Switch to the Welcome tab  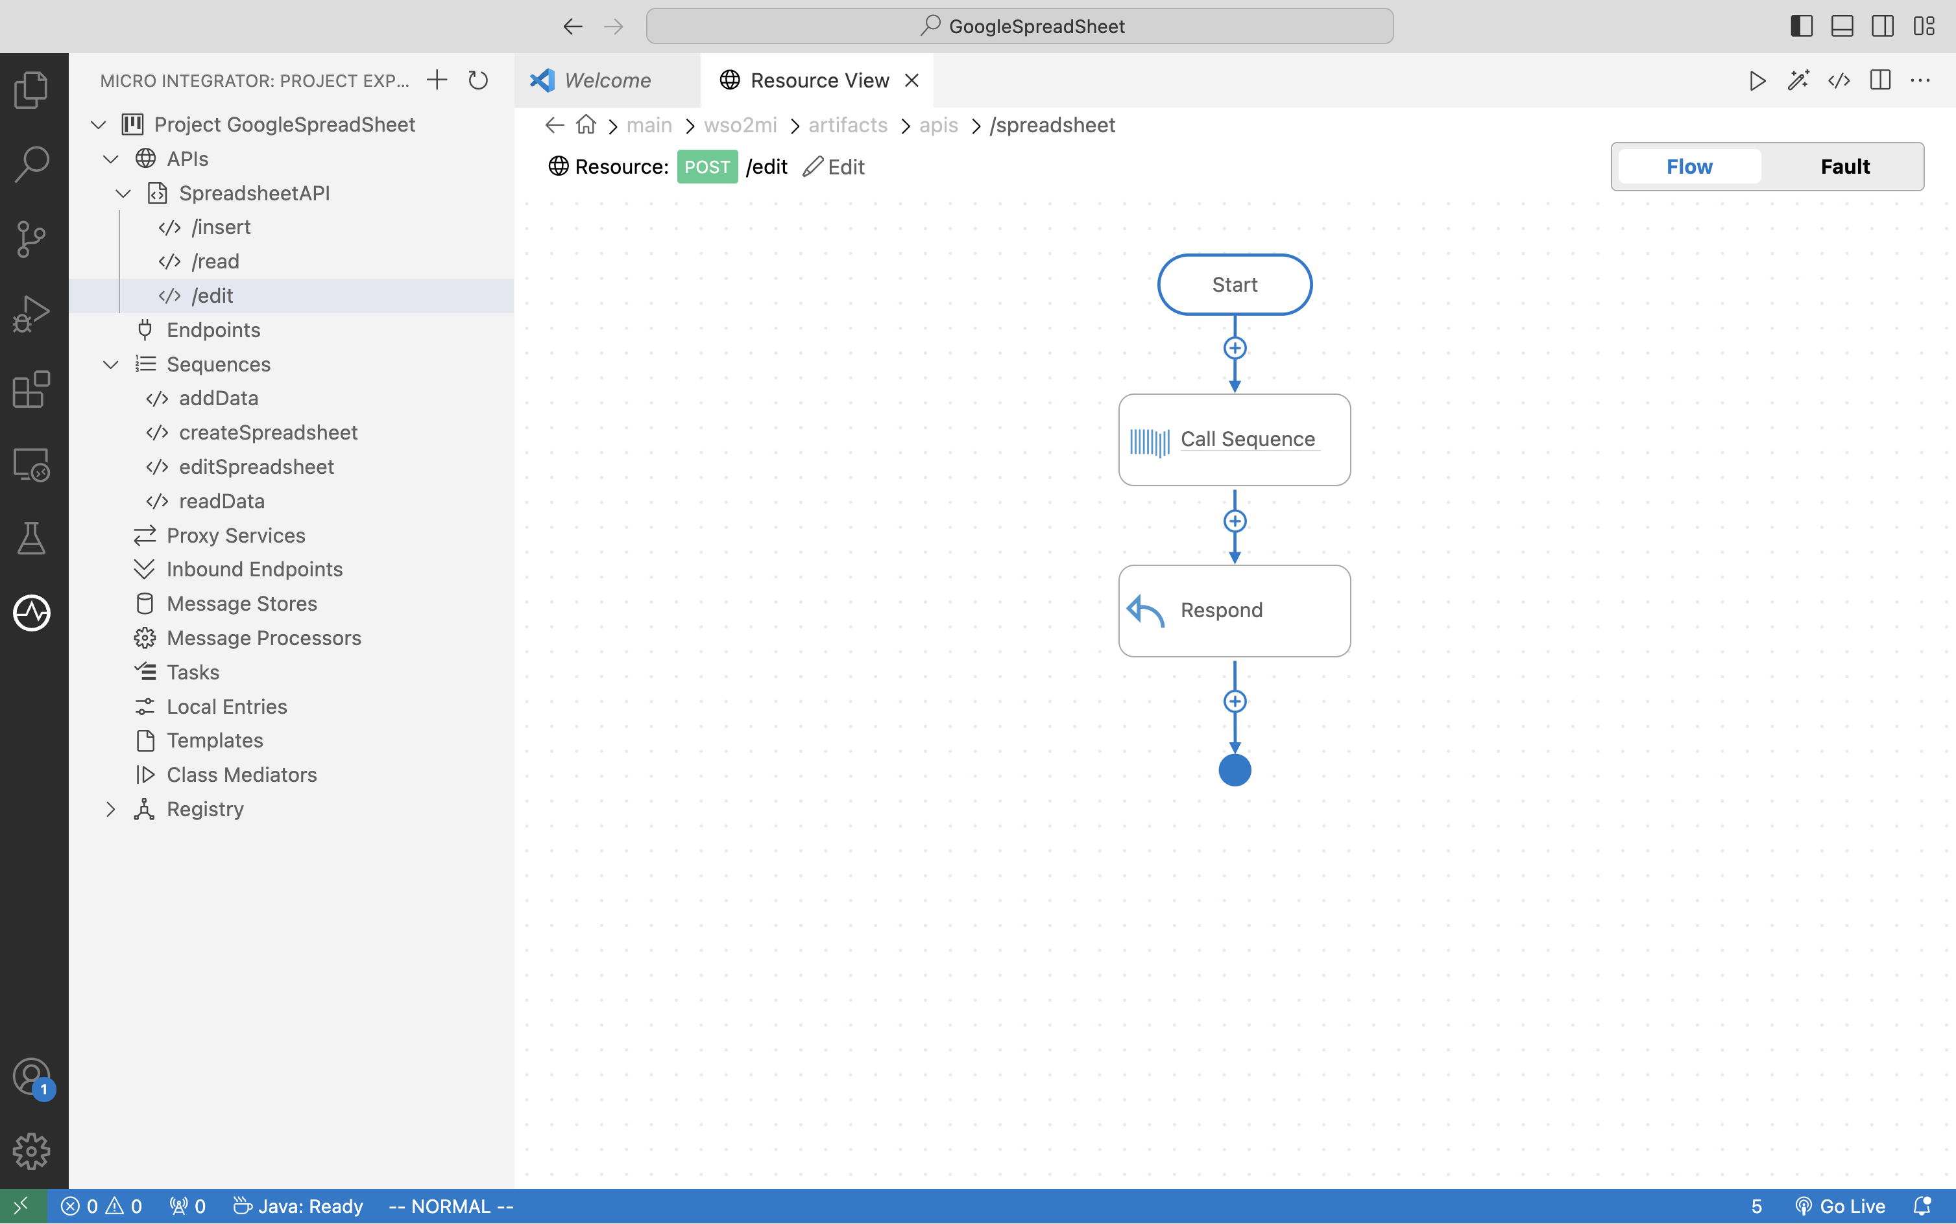(607, 80)
